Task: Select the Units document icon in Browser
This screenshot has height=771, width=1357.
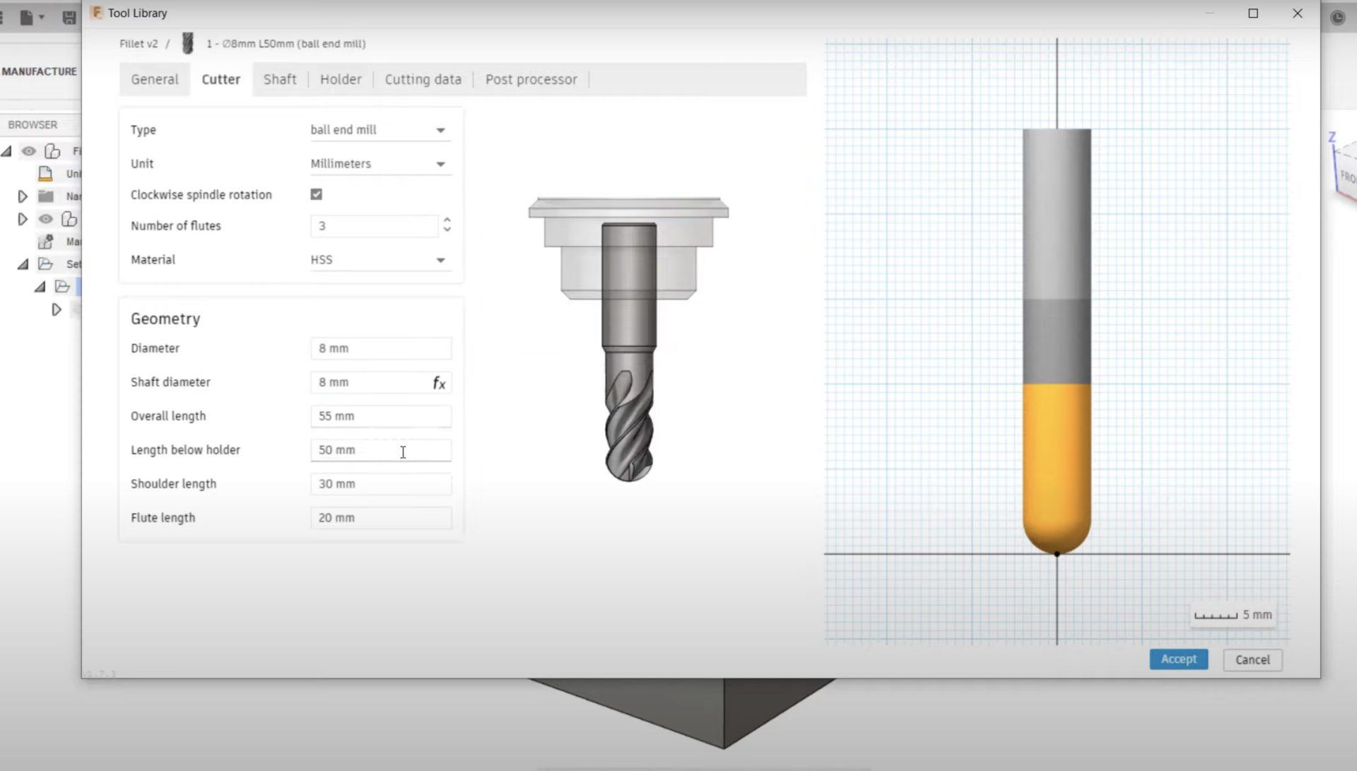Action: coord(45,173)
